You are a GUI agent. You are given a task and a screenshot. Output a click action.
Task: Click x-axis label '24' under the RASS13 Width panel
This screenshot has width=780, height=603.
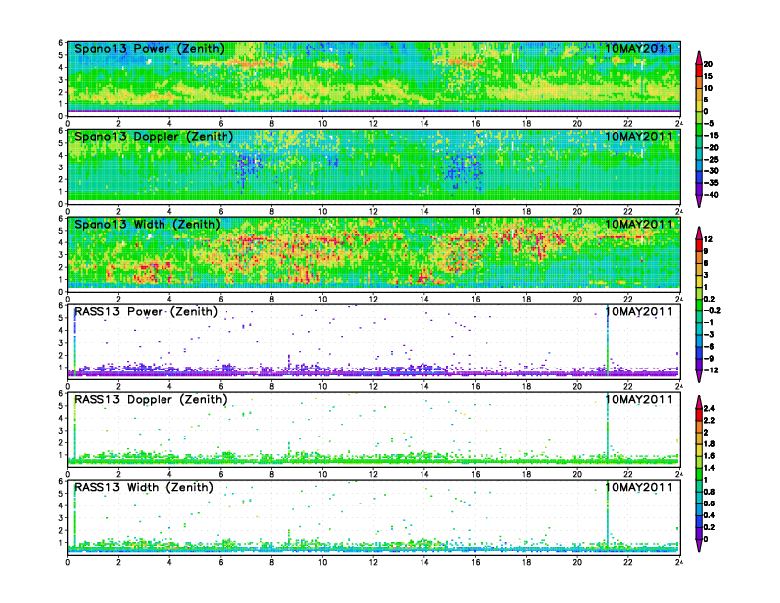point(679,562)
